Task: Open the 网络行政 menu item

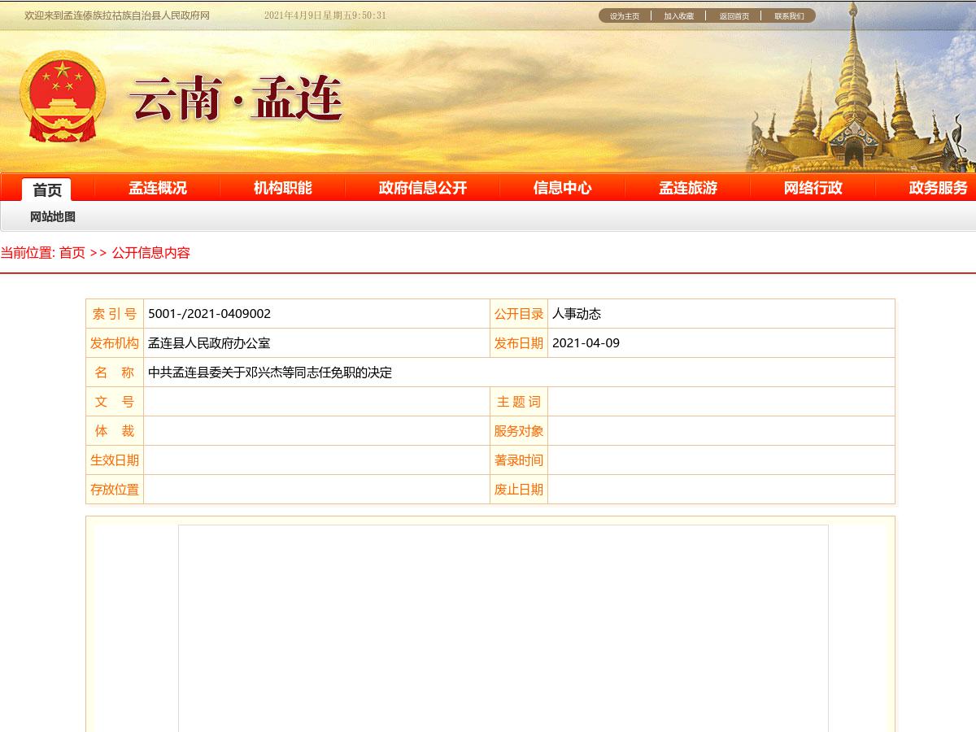Action: pos(813,188)
